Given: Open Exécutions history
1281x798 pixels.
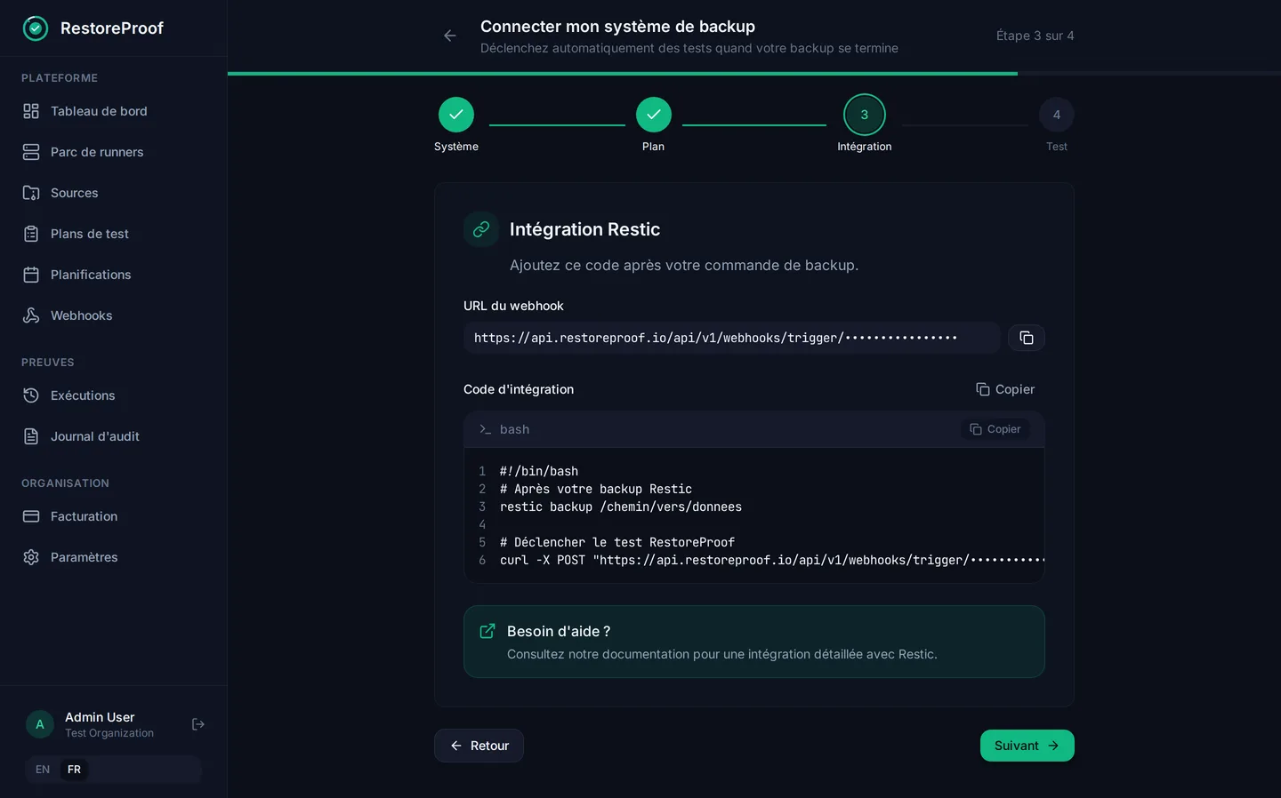Looking at the screenshot, I should tap(113, 395).
